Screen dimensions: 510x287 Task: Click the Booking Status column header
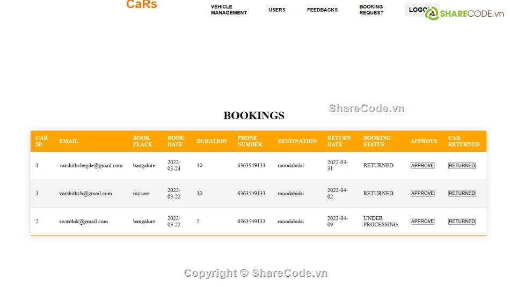(x=377, y=141)
